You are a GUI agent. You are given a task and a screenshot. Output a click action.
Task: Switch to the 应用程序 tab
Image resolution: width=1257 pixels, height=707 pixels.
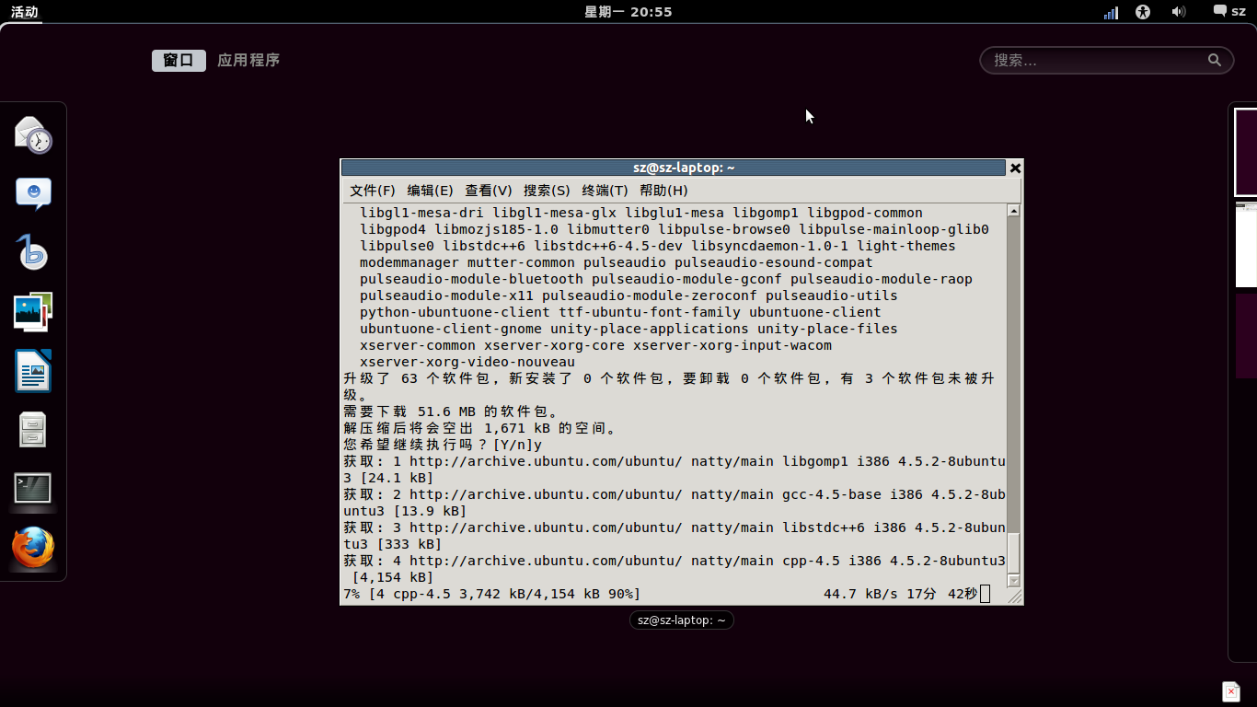[248, 61]
